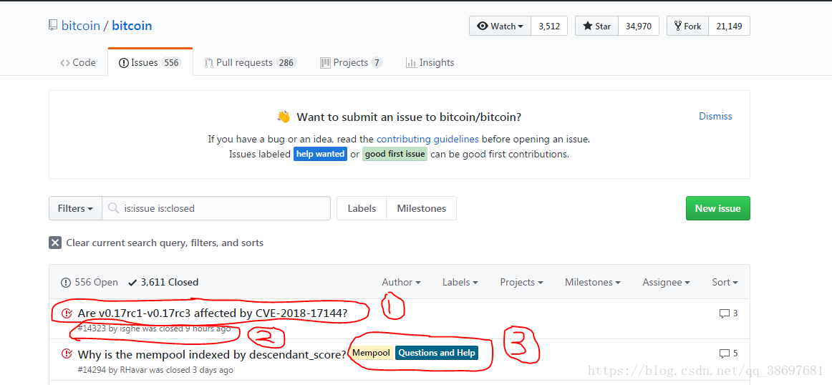
Task: Open the Pull requests tab
Action: click(251, 62)
